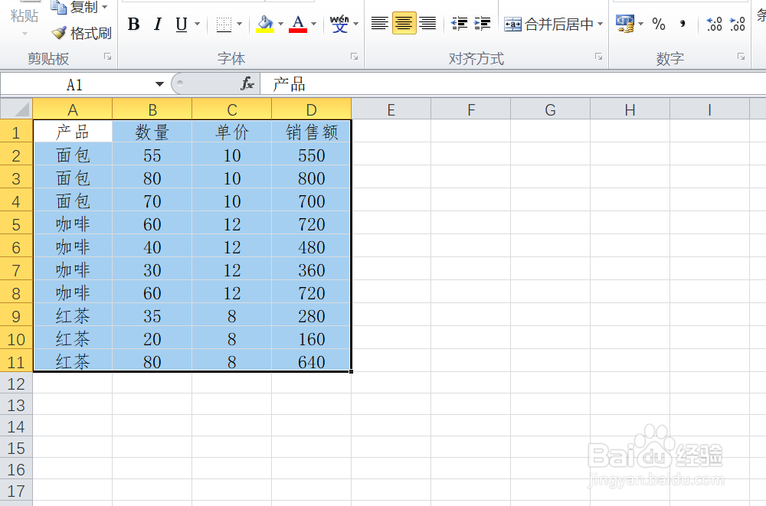766x506 pixels.
Task: Open the Name Box dropdown arrow
Action: point(159,84)
